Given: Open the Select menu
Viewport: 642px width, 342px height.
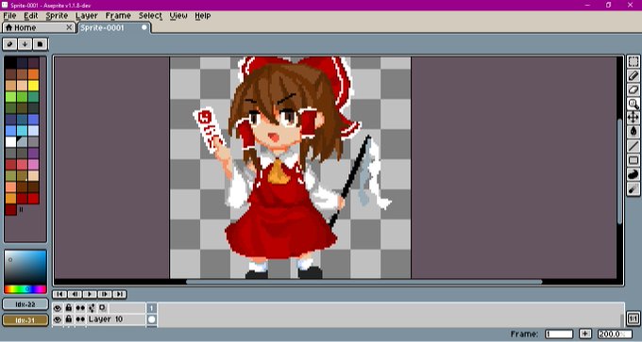Looking at the screenshot, I should pyautogui.click(x=150, y=15).
